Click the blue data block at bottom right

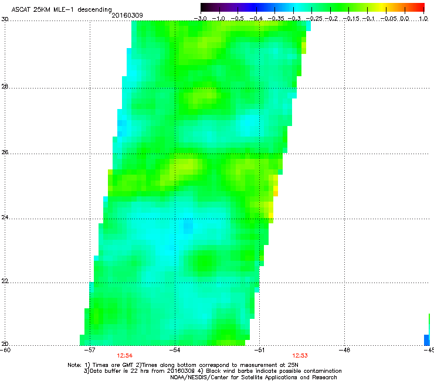click(427, 340)
